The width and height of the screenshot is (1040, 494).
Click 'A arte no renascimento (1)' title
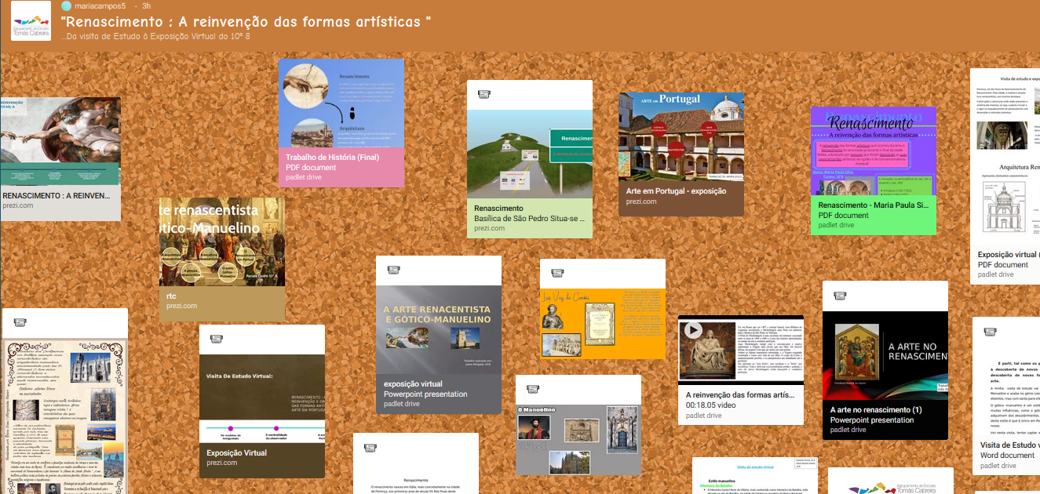[876, 410]
